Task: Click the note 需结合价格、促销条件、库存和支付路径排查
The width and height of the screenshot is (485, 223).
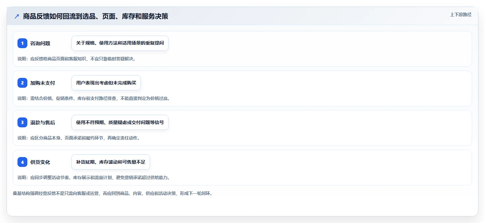Action: pos(94,98)
